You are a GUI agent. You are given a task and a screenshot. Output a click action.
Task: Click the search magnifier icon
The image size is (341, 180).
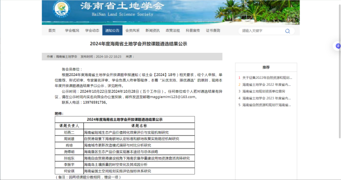[x=287, y=31]
